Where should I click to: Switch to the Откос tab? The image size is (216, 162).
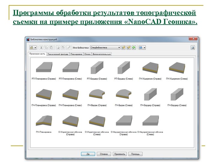[87, 54]
